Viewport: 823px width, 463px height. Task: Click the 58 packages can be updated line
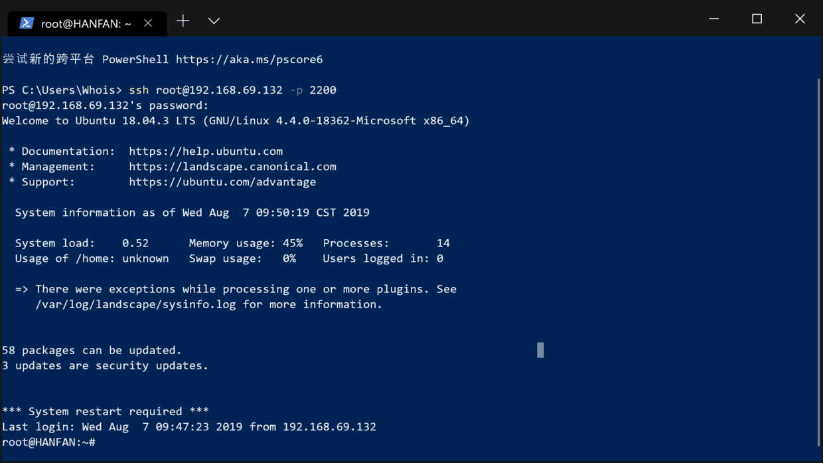(92, 351)
